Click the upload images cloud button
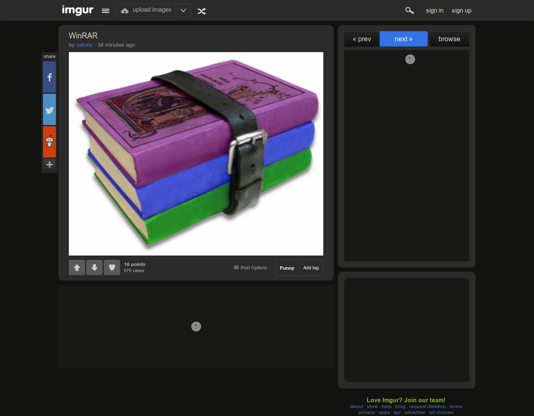 [x=146, y=10]
